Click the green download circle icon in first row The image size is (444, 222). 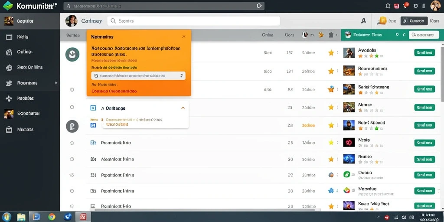(x=72, y=54)
